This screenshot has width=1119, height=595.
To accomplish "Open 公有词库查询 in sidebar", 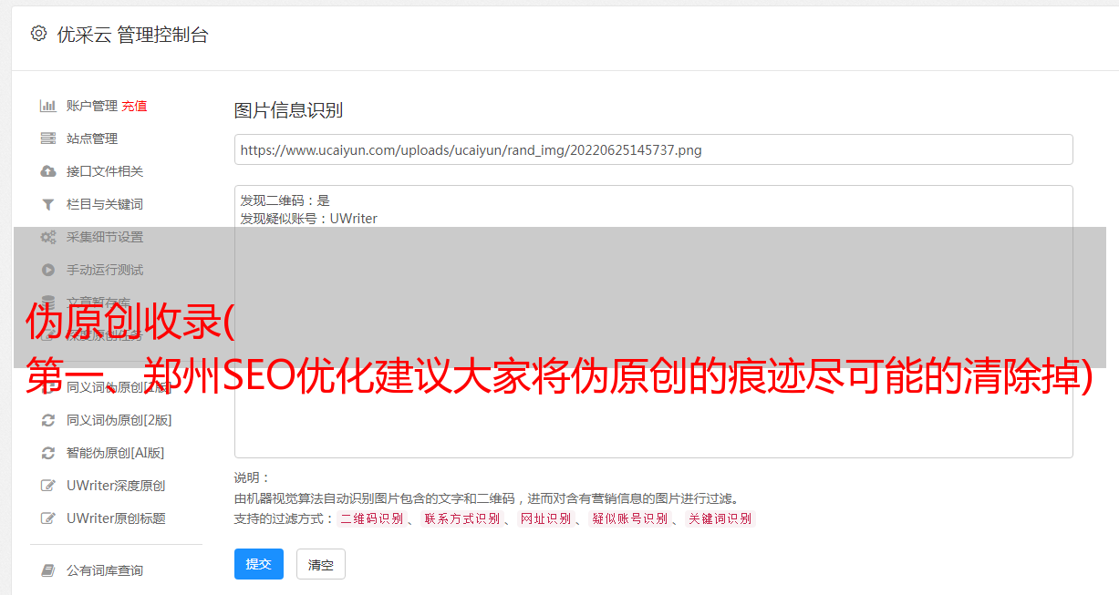I will coord(105,570).
